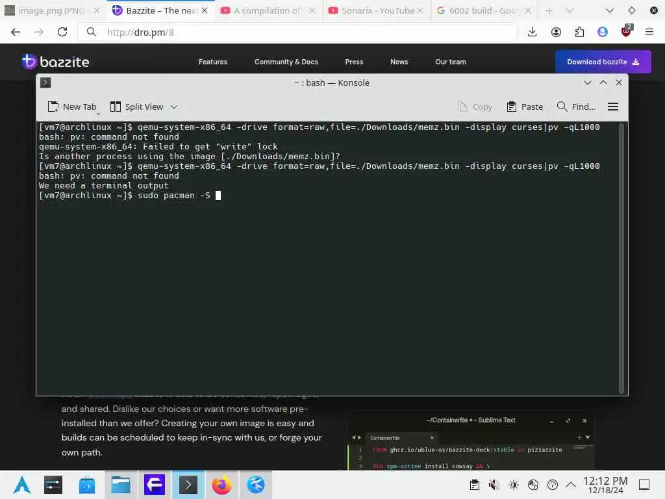The image size is (665, 499).
Task: Click the Sublime Text Containerfile screenshot image
Action: 471,441
